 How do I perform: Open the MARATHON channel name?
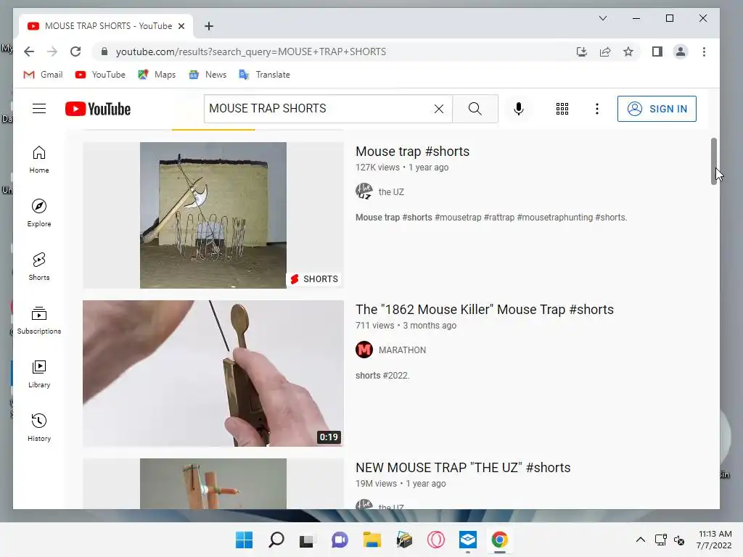tap(402, 350)
